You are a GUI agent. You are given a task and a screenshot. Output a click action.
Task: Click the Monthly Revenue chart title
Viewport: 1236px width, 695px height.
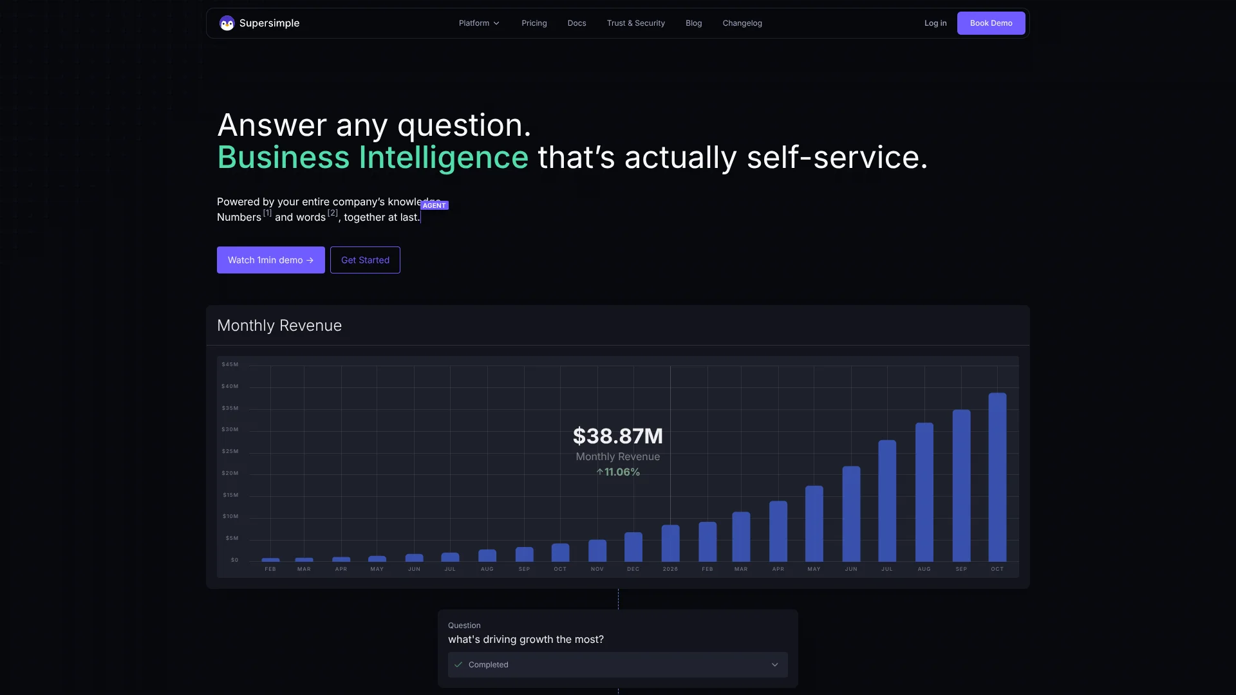coord(279,326)
